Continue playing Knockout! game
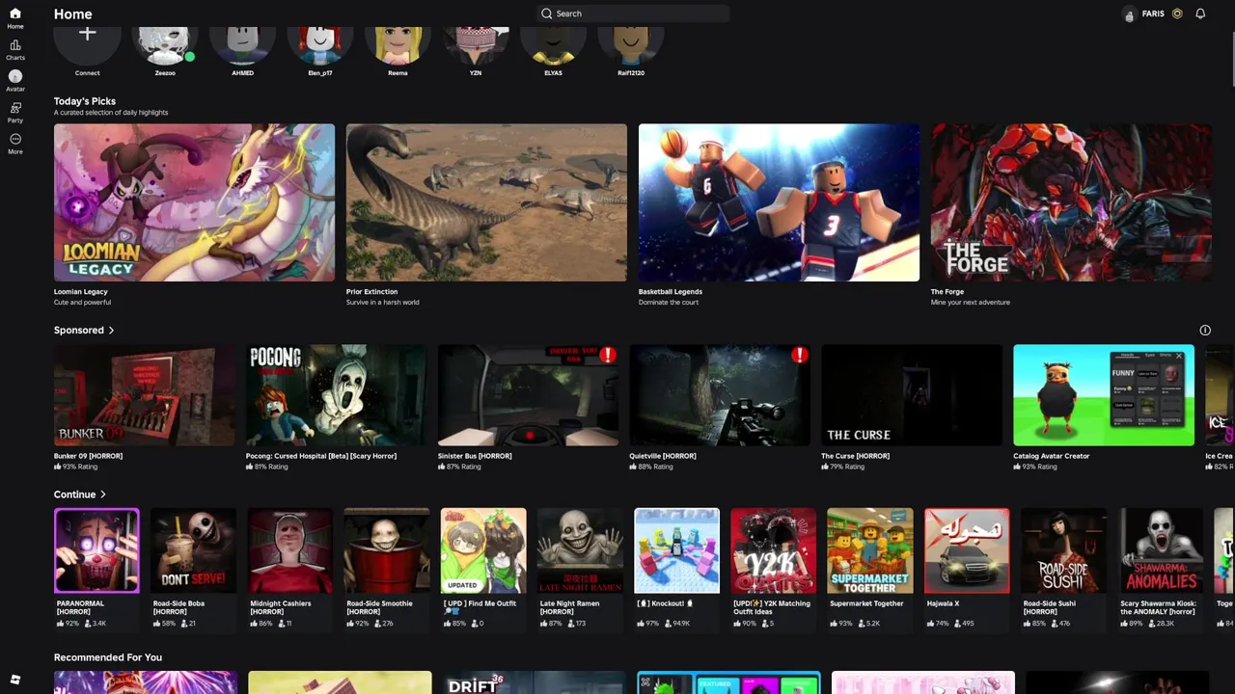The image size is (1235, 694). [676, 550]
